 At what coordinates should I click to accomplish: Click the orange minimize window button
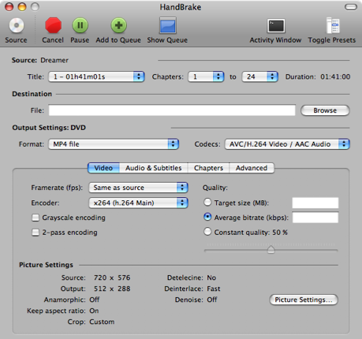tap(22, 7)
